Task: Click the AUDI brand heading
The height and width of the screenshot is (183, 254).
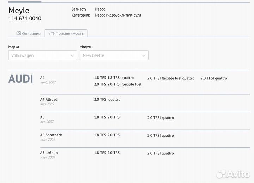Action: coord(20,79)
